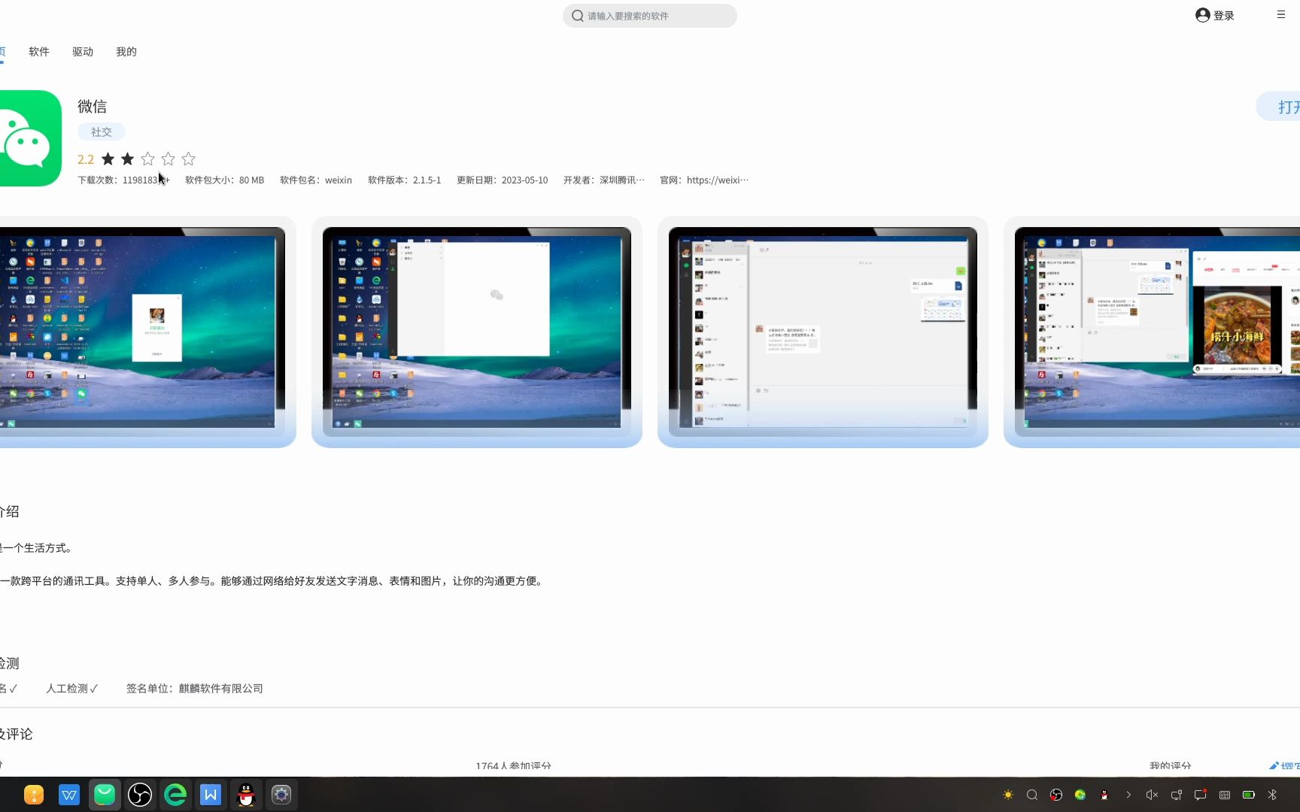
Task: Switch to the 驱动 tab
Action: [x=83, y=52]
